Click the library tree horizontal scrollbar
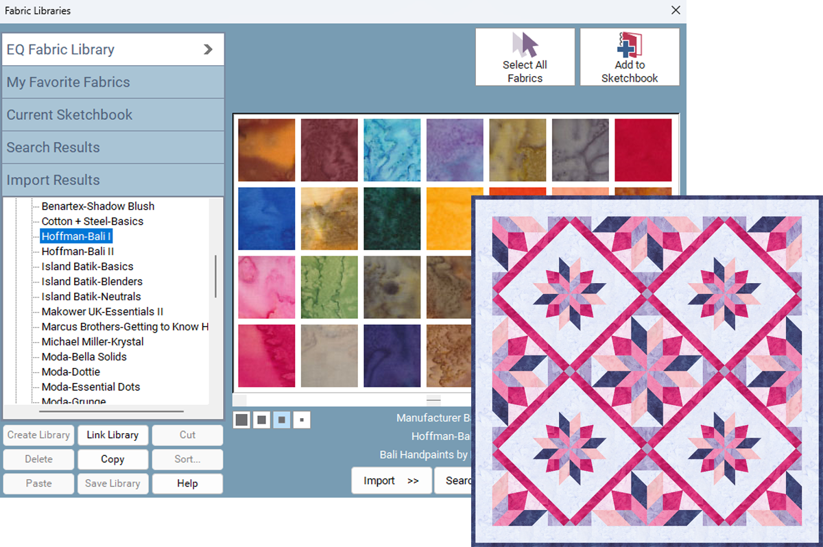 pyautogui.click(x=112, y=411)
